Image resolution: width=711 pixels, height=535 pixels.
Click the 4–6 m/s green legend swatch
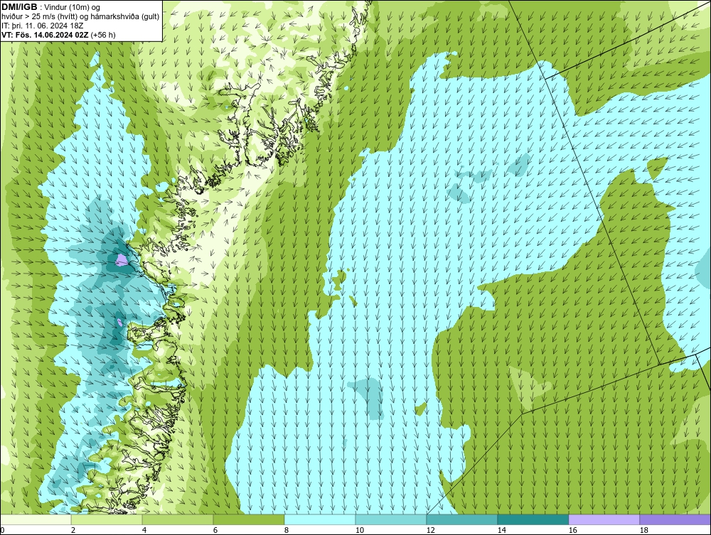coord(178,519)
